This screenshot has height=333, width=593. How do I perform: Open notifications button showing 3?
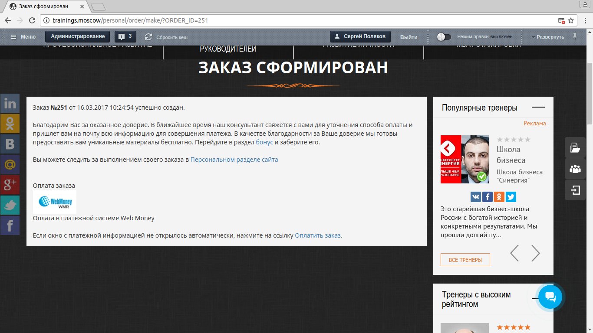point(125,36)
